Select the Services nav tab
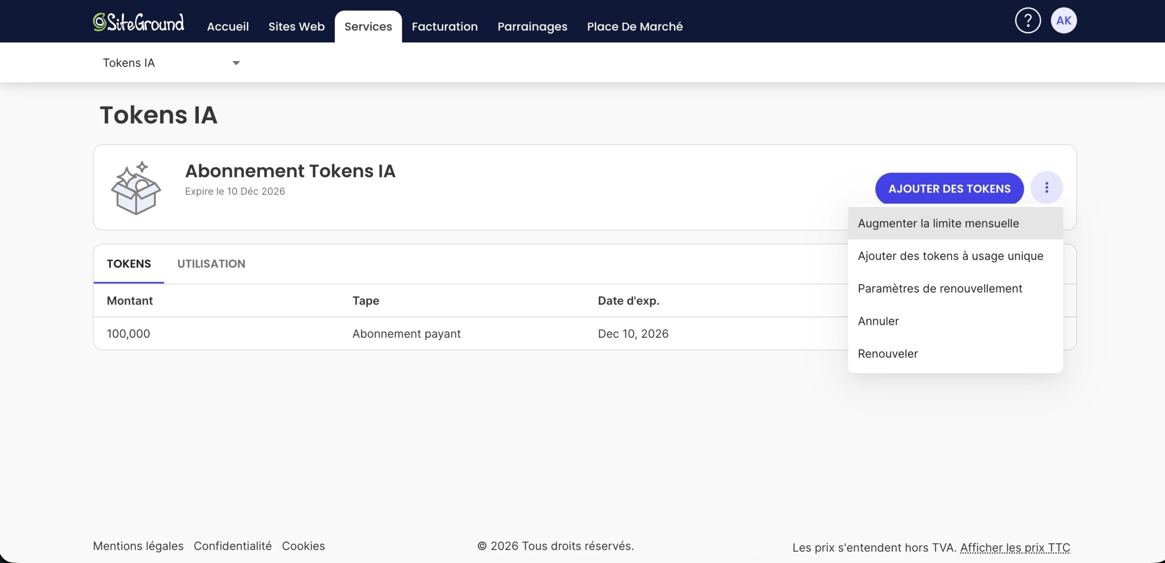Viewport: 1165px width, 563px height. pyautogui.click(x=368, y=26)
